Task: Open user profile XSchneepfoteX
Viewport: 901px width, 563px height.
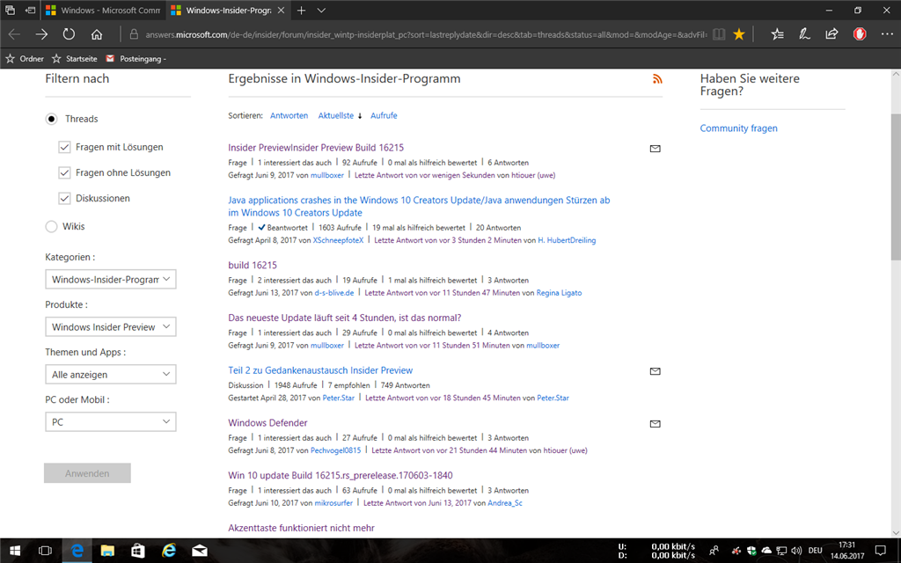Action: click(x=338, y=240)
